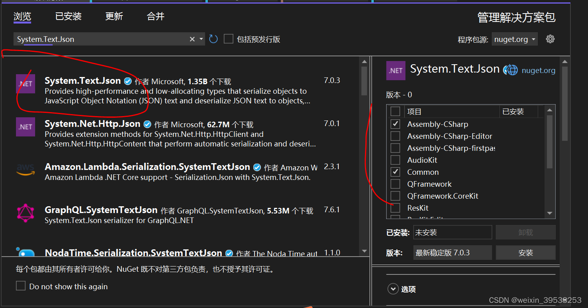The image size is (588, 308).
Task: Clear the search box with the X icon
Action: [x=192, y=39]
